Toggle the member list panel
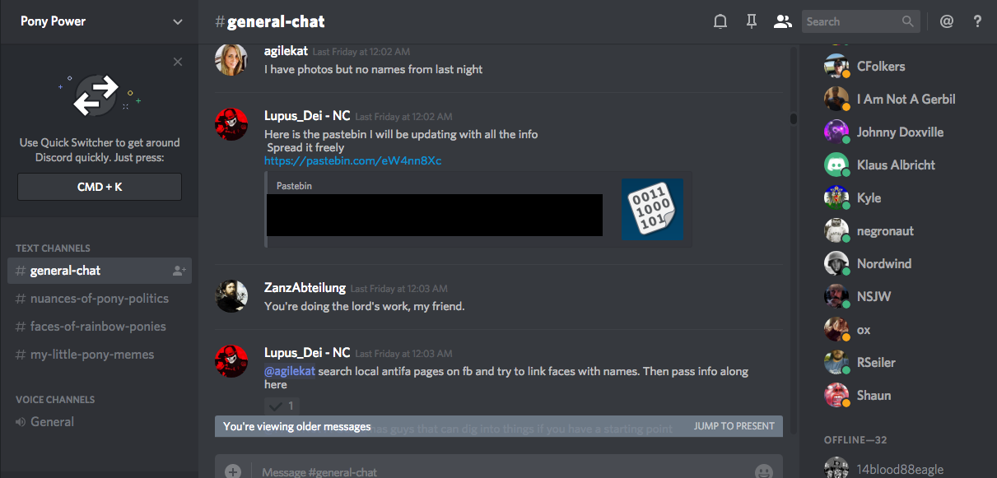This screenshot has width=997, height=478. [782, 22]
